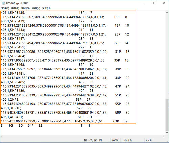The width and height of the screenshot is (169, 143).
Task: Click the vertical scrollbar thumb
Action: 167,115
